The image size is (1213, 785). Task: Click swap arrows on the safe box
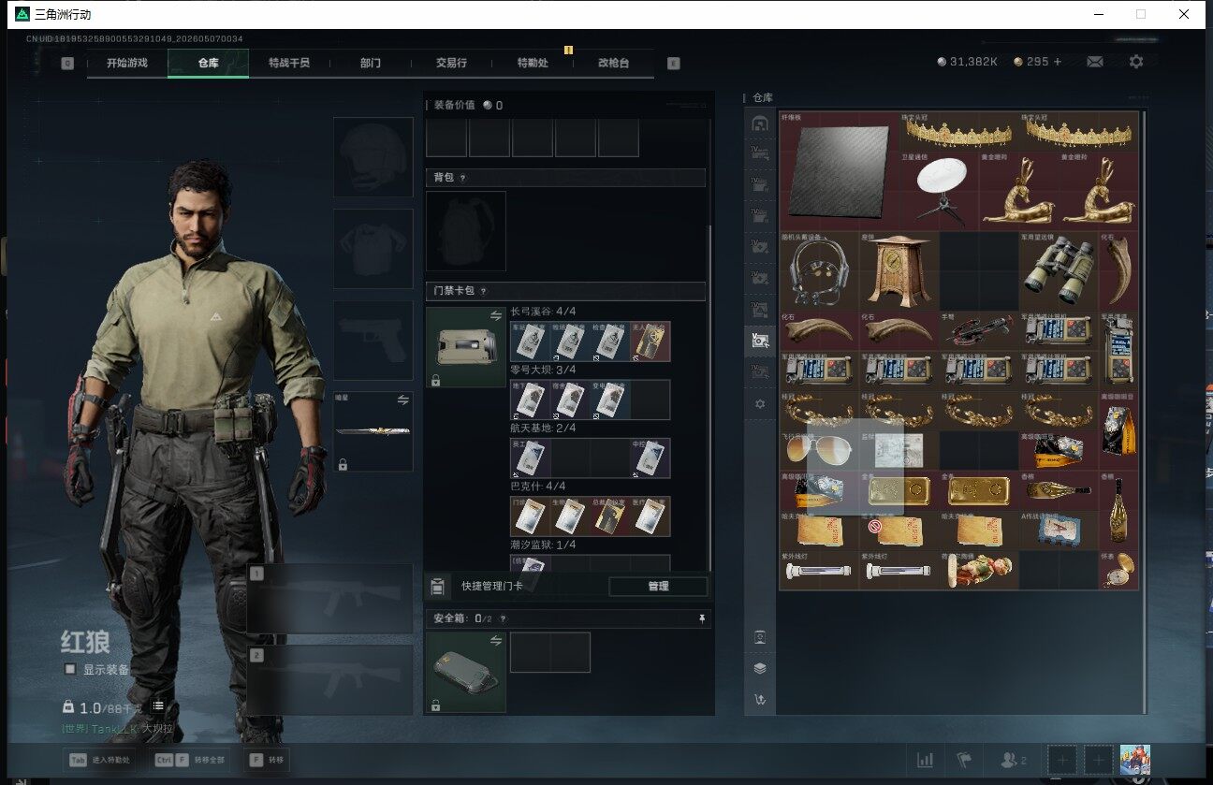point(496,640)
